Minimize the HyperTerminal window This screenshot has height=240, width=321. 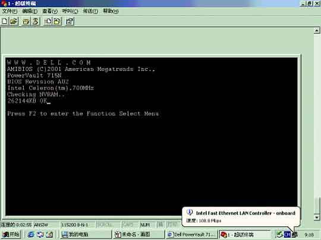tap(303, 4)
